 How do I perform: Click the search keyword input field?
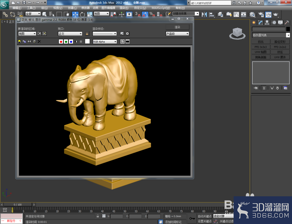coord(211,3)
